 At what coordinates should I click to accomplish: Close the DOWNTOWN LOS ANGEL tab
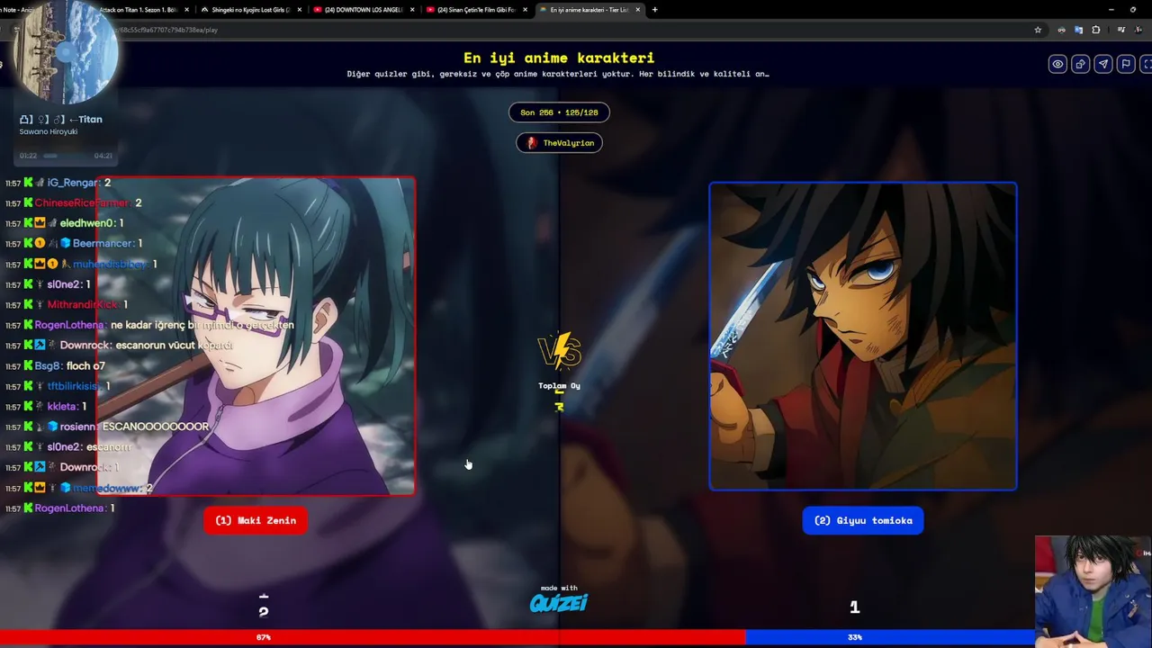[412, 10]
